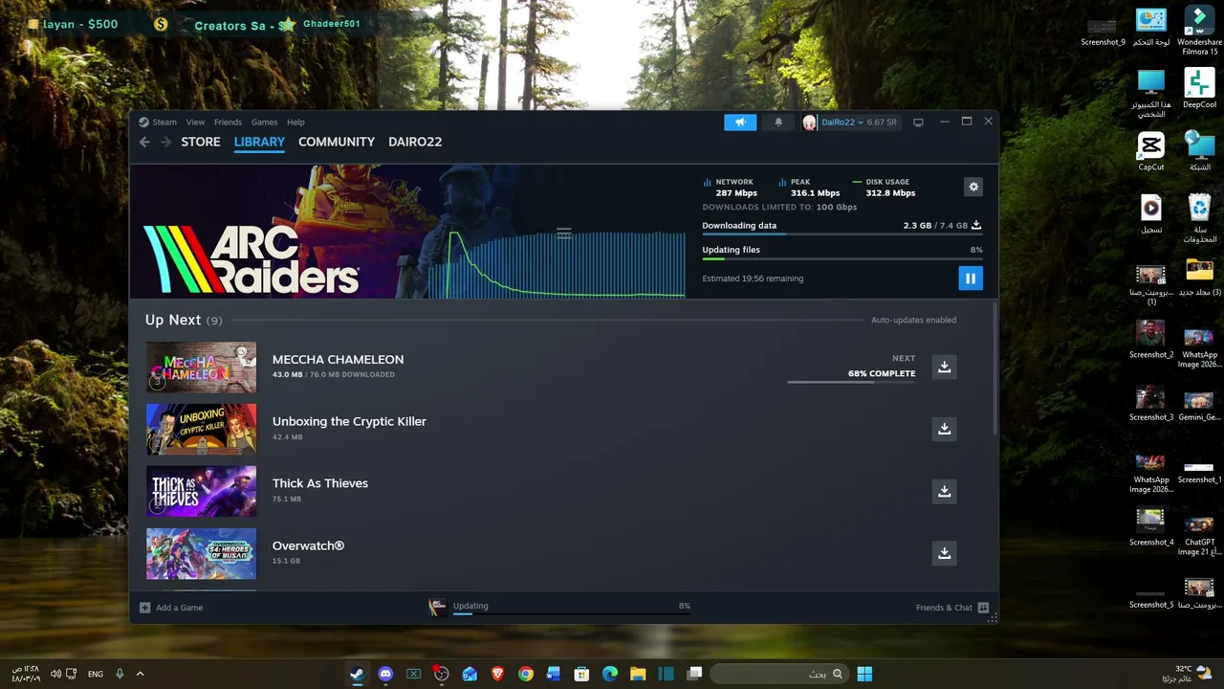Go forward in Steam navigation
The image size is (1224, 689).
tap(165, 142)
